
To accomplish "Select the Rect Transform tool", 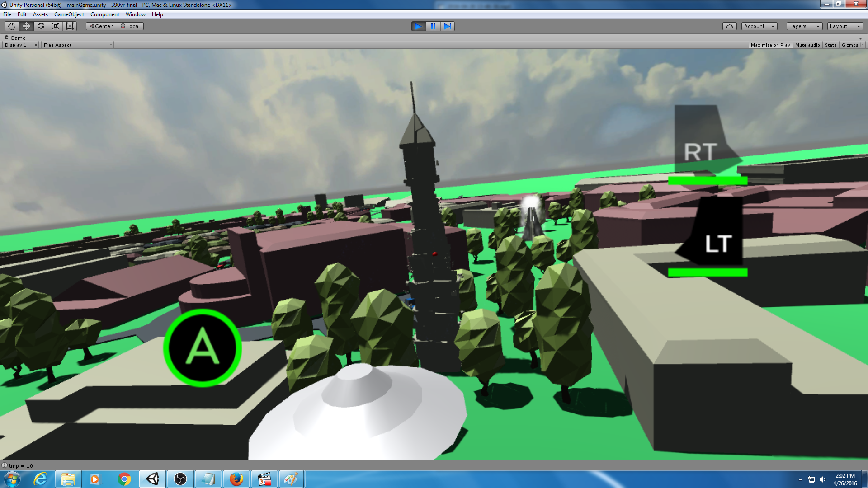I will pyautogui.click(x=70, y=26).
